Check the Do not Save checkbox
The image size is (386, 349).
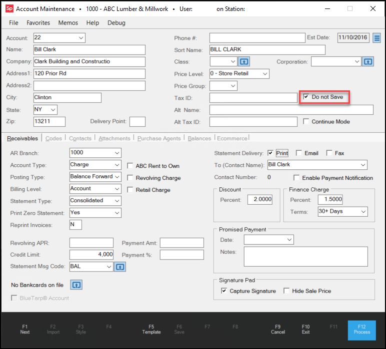coord(306,97)
